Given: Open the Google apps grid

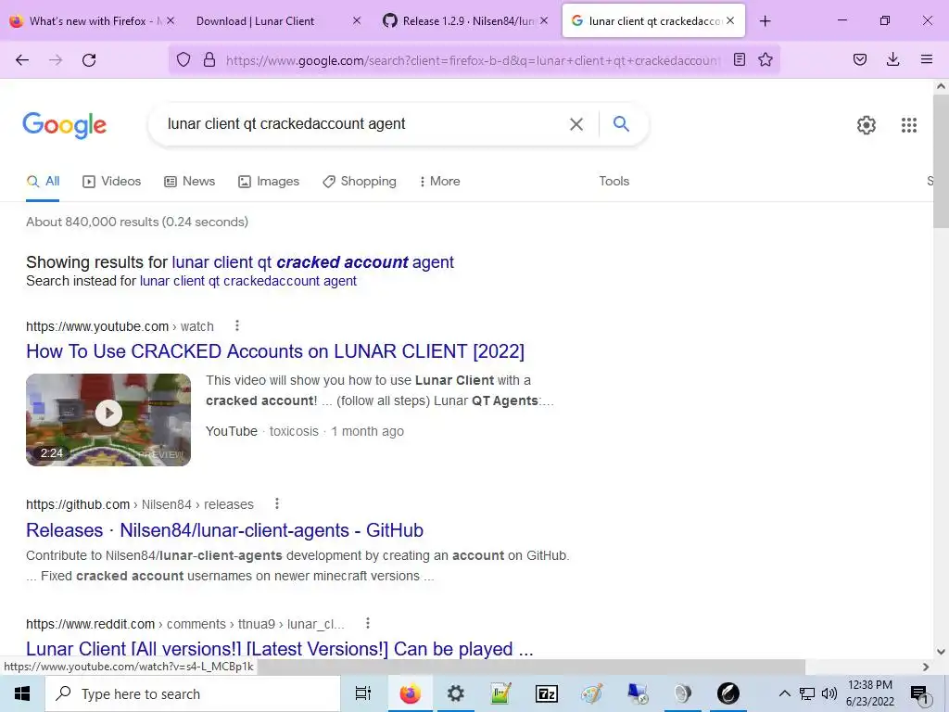Looking at the screenshot, I should tap(909, 125).
